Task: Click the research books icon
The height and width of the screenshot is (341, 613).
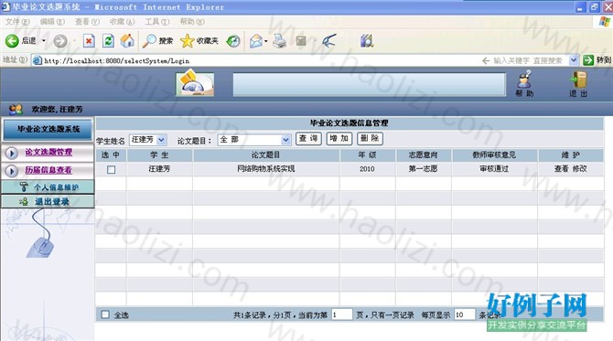Action: pos(367,40)
